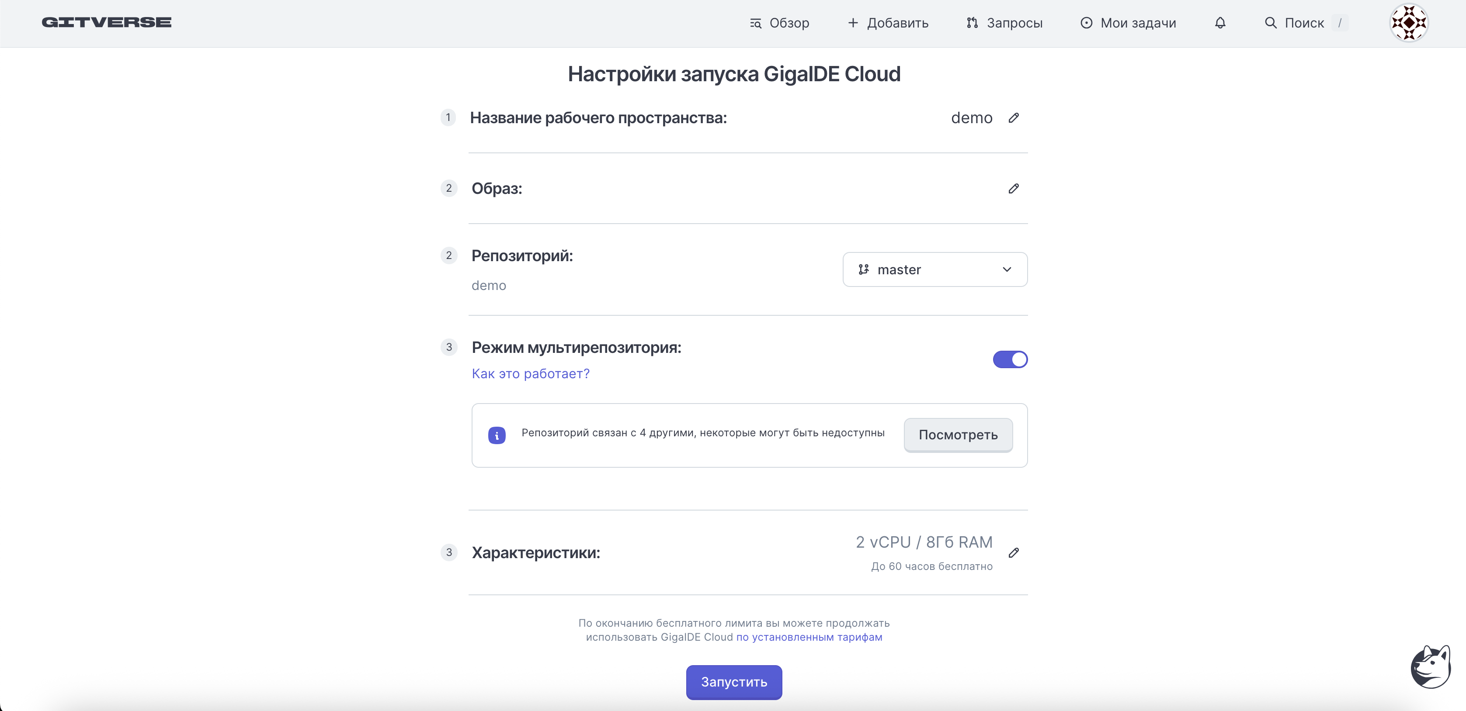Image resolution: width=1466 pixels, height=711 pixels.
Task: Click the Настройки запуска GigaIDE Cloud heading
Action: [x=734, y=74]
